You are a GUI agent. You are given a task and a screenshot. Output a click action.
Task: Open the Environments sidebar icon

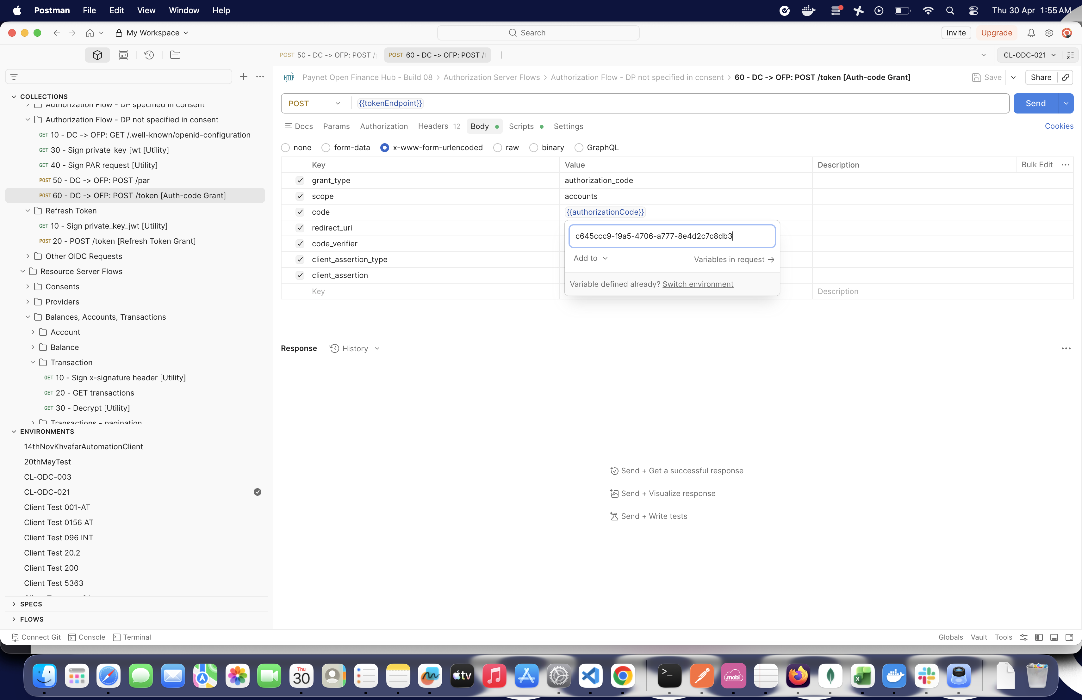pos(123,55)
